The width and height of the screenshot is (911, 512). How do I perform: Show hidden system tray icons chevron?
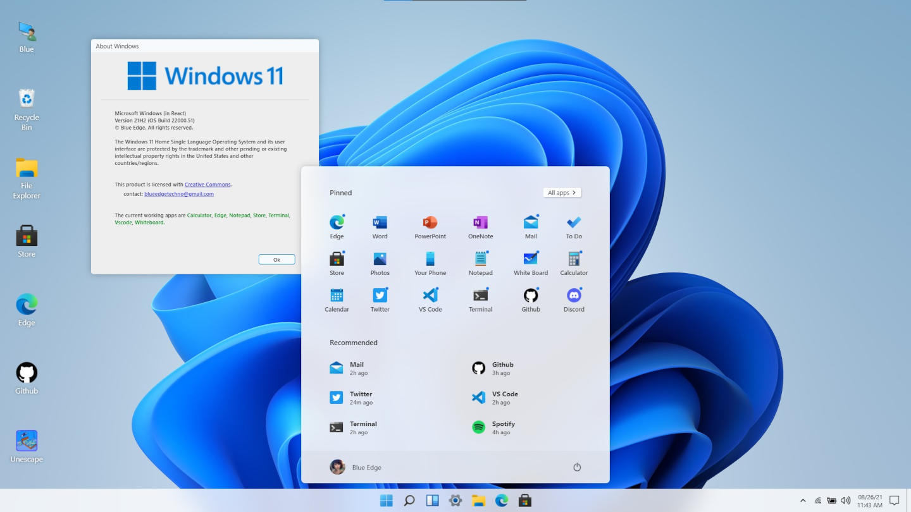[803, 501]
